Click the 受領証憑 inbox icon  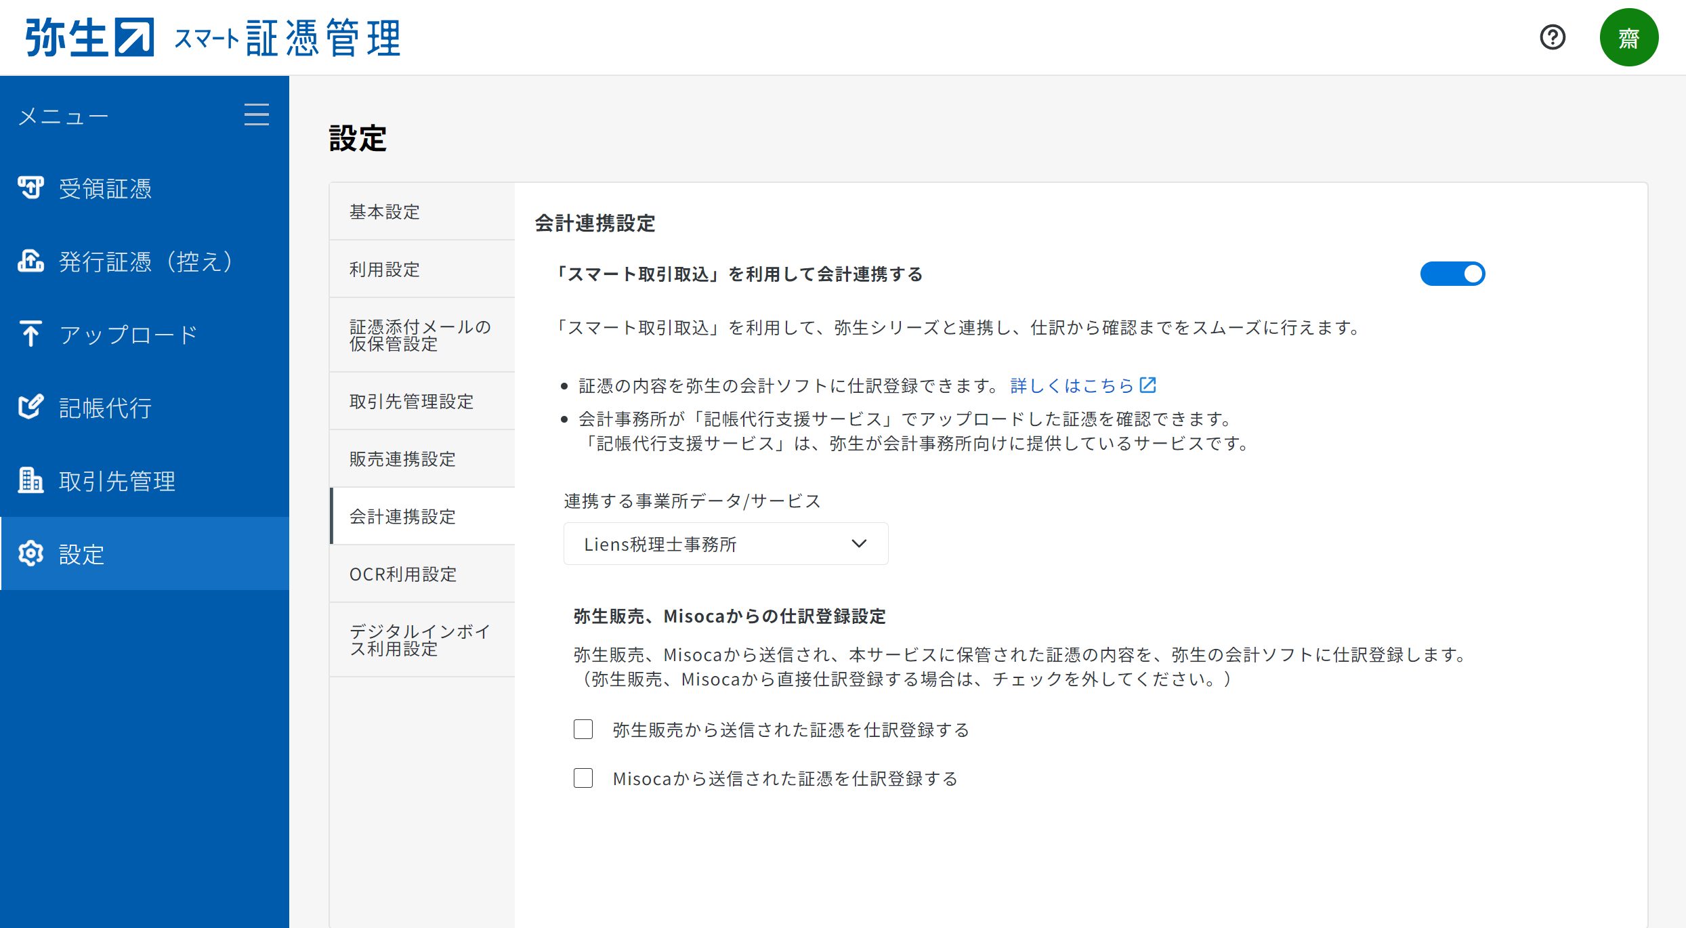[30, 188]
